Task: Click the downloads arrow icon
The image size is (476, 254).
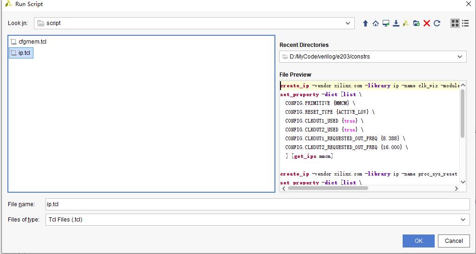Action: tap(396, 23)
